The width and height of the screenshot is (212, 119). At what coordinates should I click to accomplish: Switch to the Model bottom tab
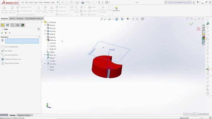[13, 115]
